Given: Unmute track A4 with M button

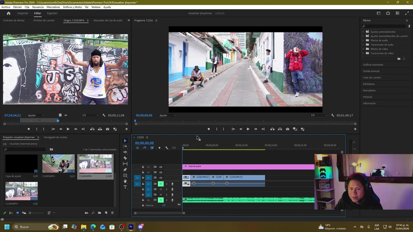Looking at the screenshot, I should click(160, 200).
